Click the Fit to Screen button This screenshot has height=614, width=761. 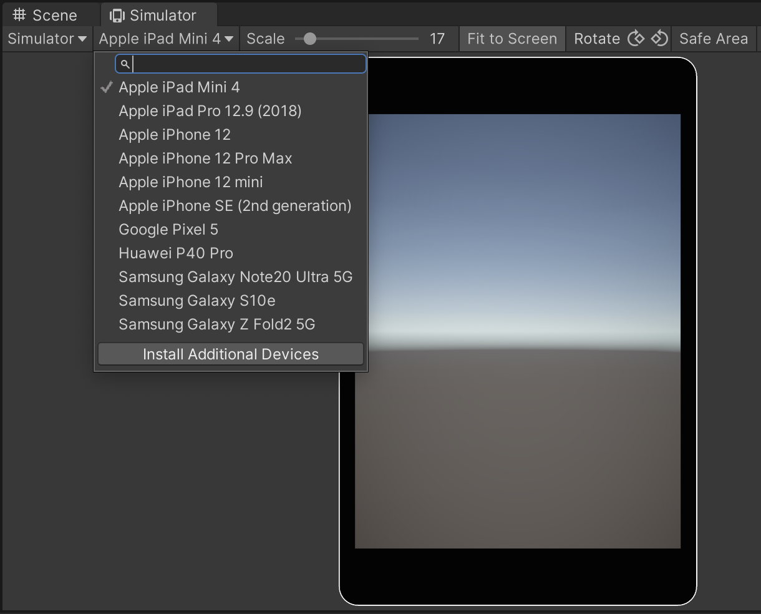click(x=512, y=39)
